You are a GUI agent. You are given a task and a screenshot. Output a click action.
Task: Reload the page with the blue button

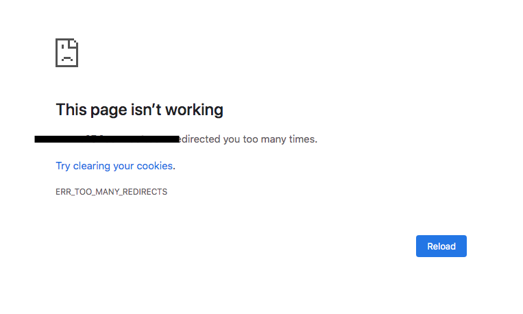[x=441, y=246]
